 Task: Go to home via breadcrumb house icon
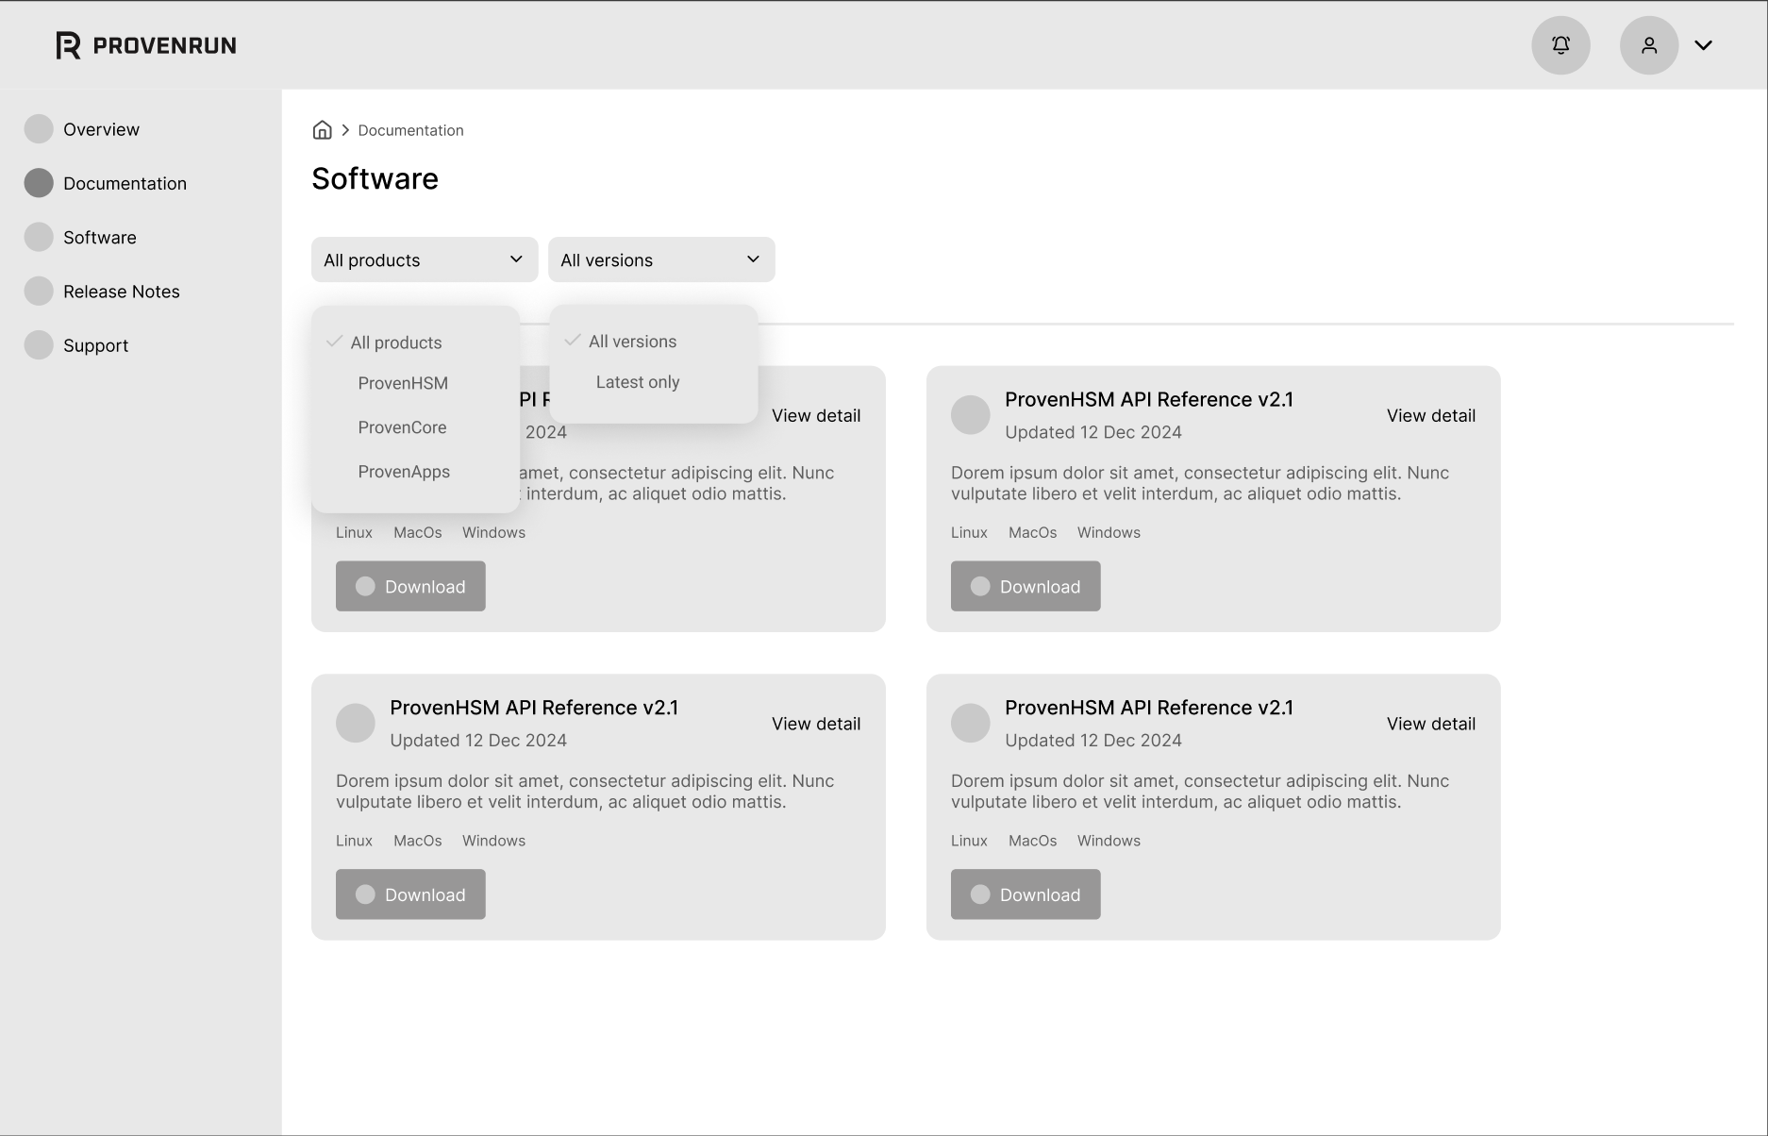[x=322, y=130]
